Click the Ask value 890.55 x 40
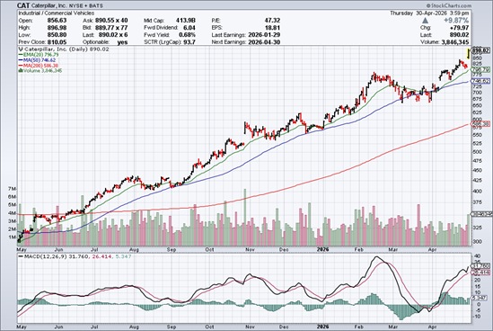The image size is (493, 331). pyautogui.click(x=110, y=21)
